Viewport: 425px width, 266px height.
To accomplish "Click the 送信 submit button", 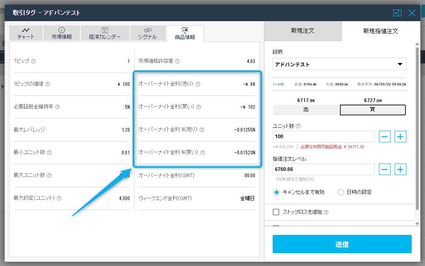I will 342,244.
